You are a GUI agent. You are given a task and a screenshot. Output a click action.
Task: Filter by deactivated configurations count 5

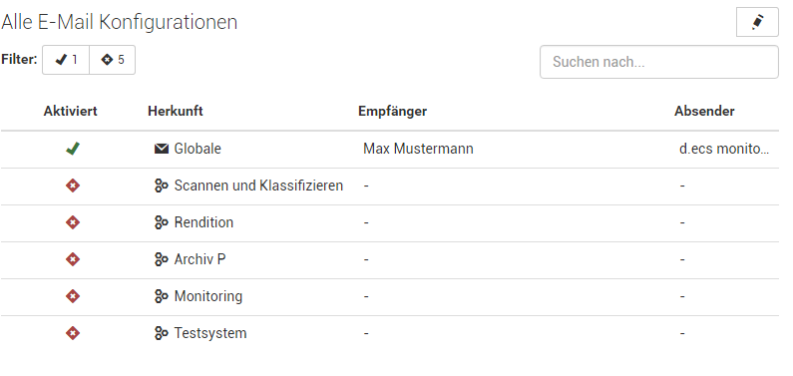tap(113, 60)
